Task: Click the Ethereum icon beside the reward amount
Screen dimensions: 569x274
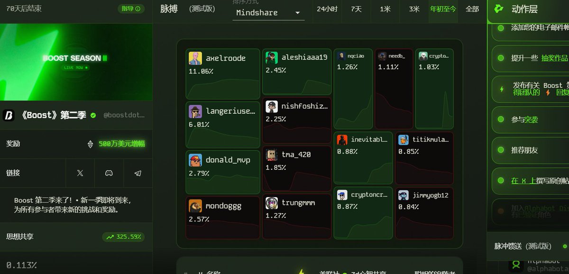Action: [x=90, y=144]
